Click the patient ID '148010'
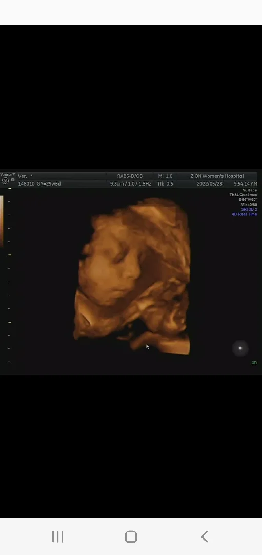The image size is (262, 555). point(27,184)
